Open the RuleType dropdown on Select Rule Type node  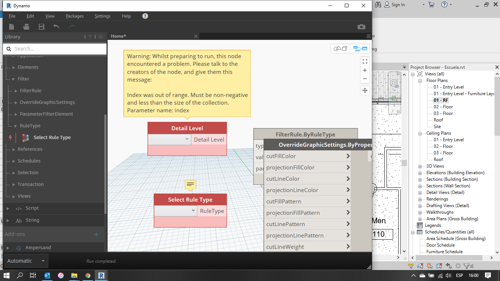pos(193,211)
